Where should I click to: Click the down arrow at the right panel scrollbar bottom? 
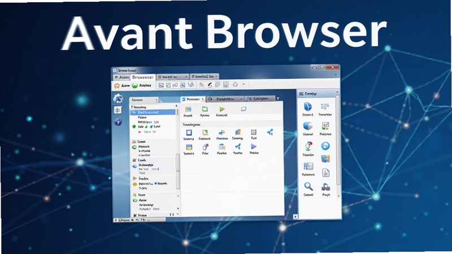338,196
